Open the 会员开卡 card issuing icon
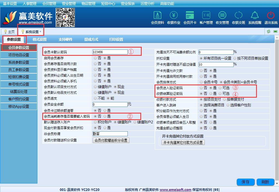This screenshot has height=192, width=279. pos(190,16)
